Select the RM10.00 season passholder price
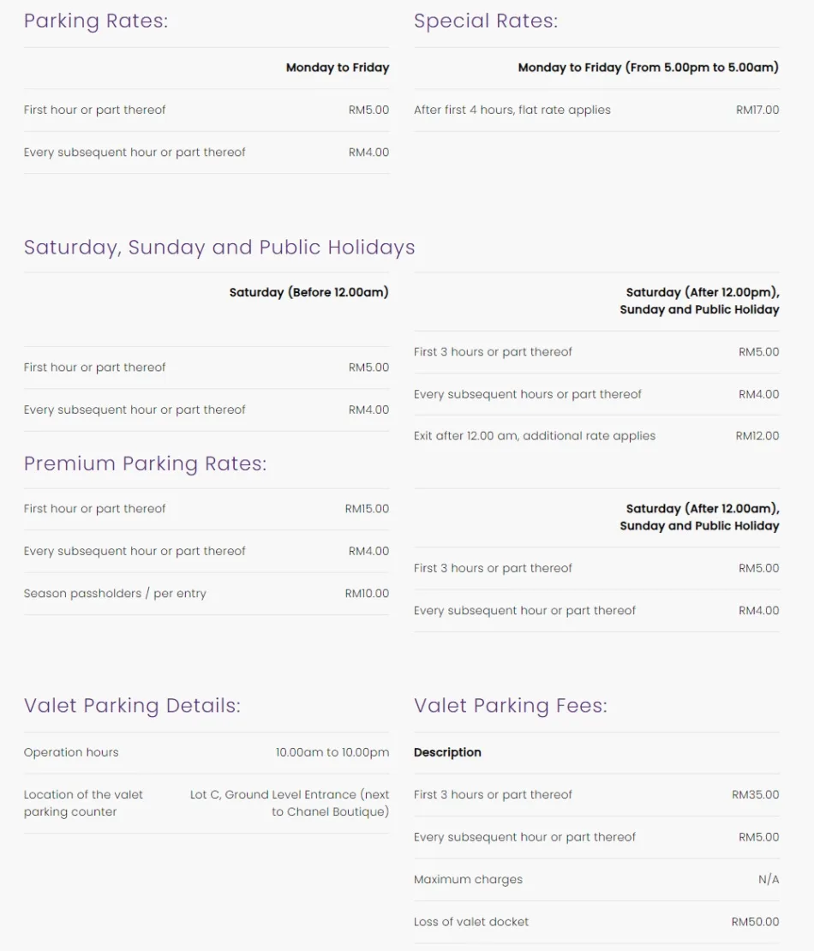Image resolution: width=814 pixels, height=951 pixels. (367, 594)
